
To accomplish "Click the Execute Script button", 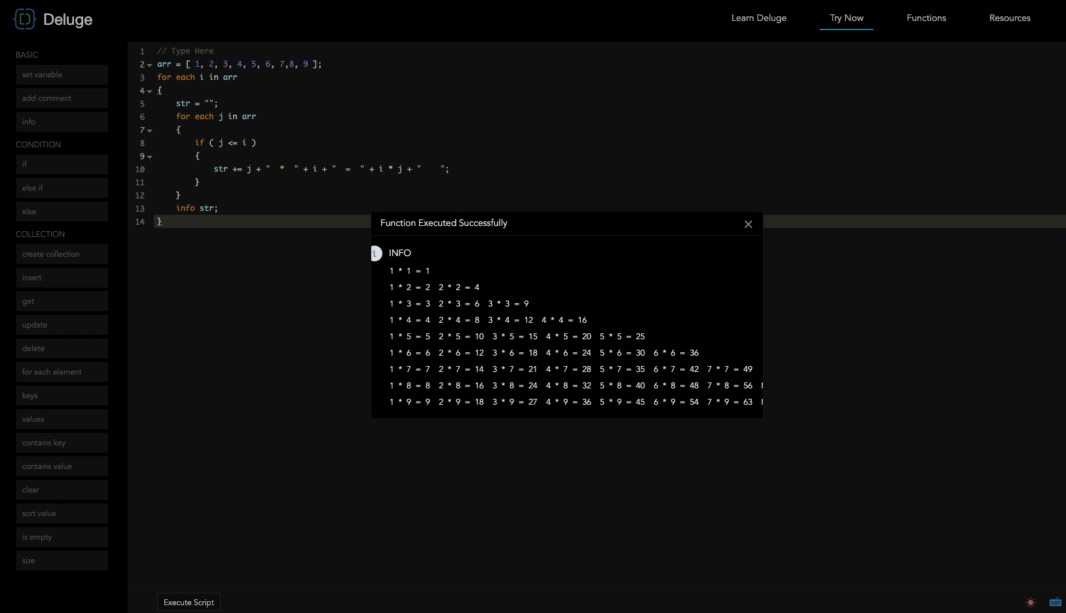I will [x=189, y=603].
